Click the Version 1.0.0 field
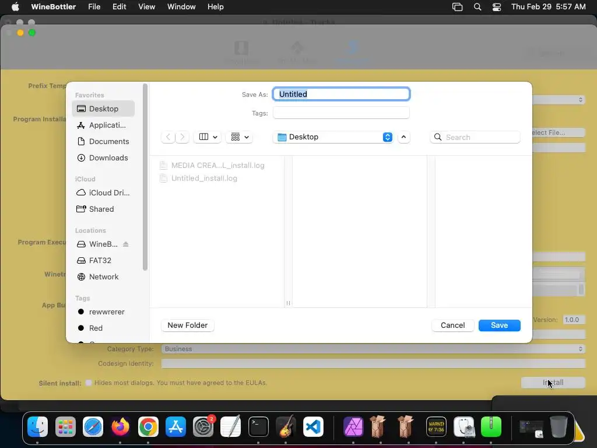Image resolution: width=597 pixels, height=448 pixels. pos(574,320)
